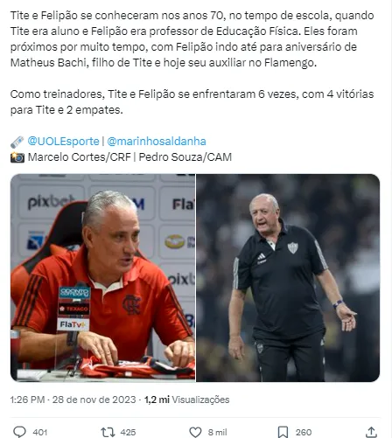Open the right photo of Felipão
This screenshot has height=438, width=392.
pyautogui.click(x=288, y=278)
